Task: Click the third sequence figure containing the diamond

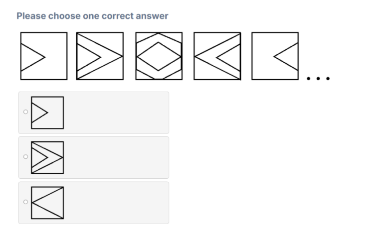Action: tap(159, 56)
